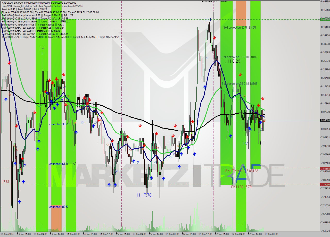Click the 7.61223 price axis value
Viewport: 330px width, 237px height.
click(x=325, y=231)
